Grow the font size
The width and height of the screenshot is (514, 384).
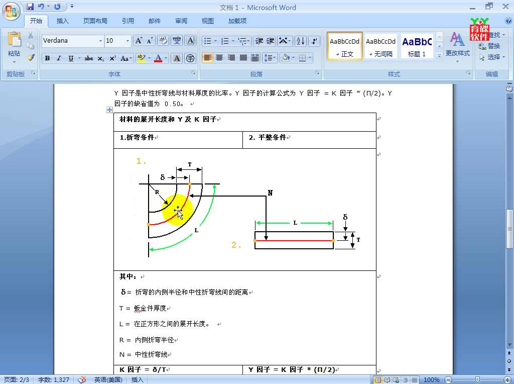139,41
